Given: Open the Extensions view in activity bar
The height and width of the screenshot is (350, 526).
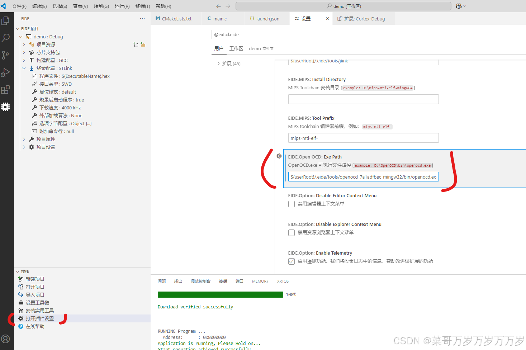Looking at the screenshot, I should point(5,90).
